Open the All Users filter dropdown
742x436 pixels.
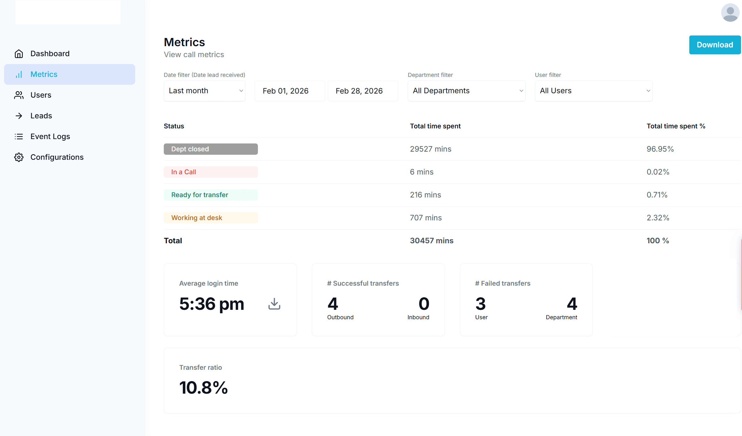coord(593,91)
